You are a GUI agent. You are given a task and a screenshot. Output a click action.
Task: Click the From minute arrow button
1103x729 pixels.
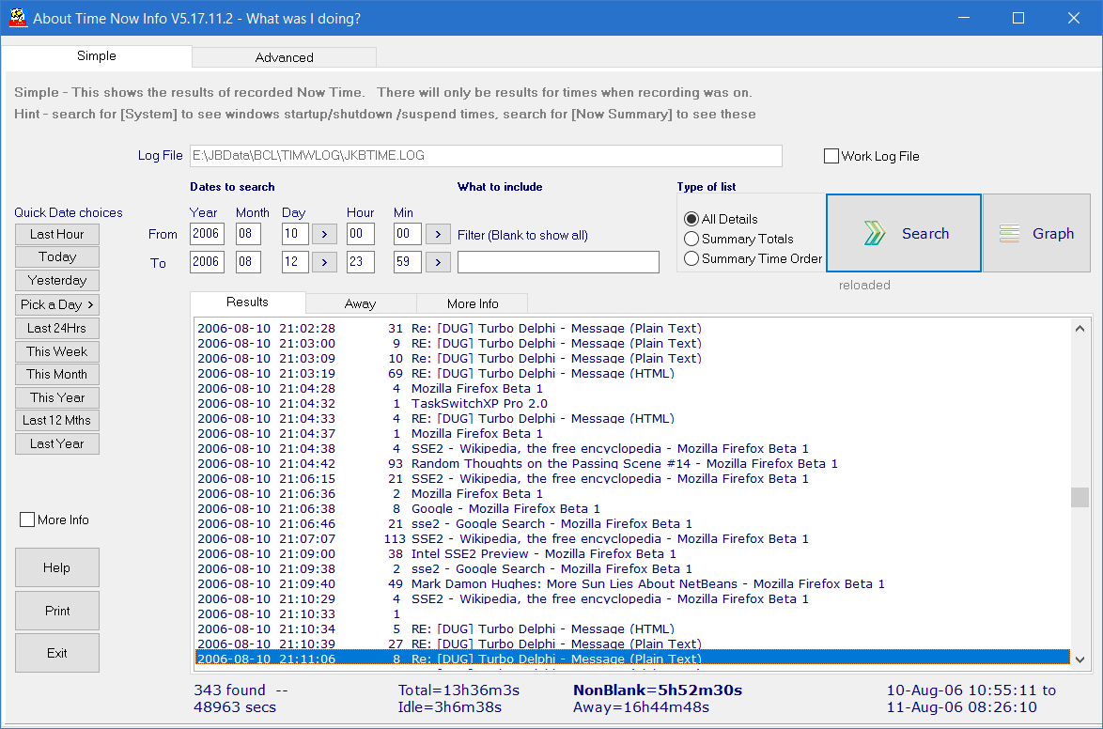pyautogui.click(x=438, y=234)
